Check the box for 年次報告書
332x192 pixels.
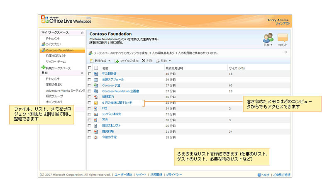[89, 74]
